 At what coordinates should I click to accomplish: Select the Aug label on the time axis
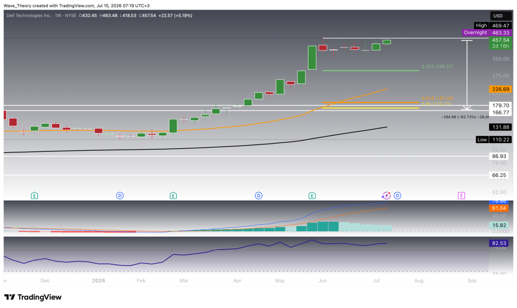[x=419, y=281]
